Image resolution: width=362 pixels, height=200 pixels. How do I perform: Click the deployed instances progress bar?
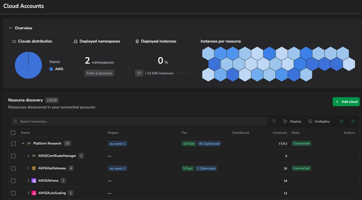[183, 73]
